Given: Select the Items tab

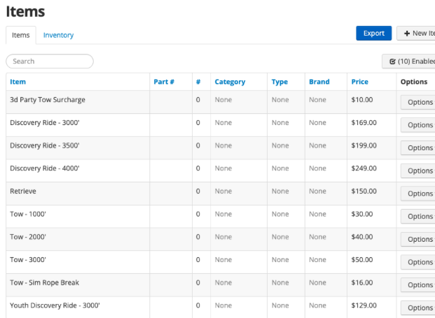Looking at the screenshot, I should click(x=21, y=35).
